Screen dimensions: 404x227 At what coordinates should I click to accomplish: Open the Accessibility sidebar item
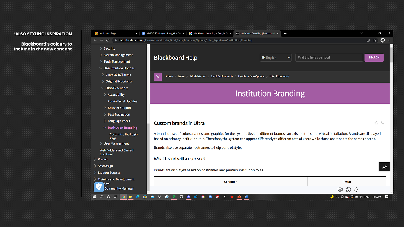coord(116,95)
